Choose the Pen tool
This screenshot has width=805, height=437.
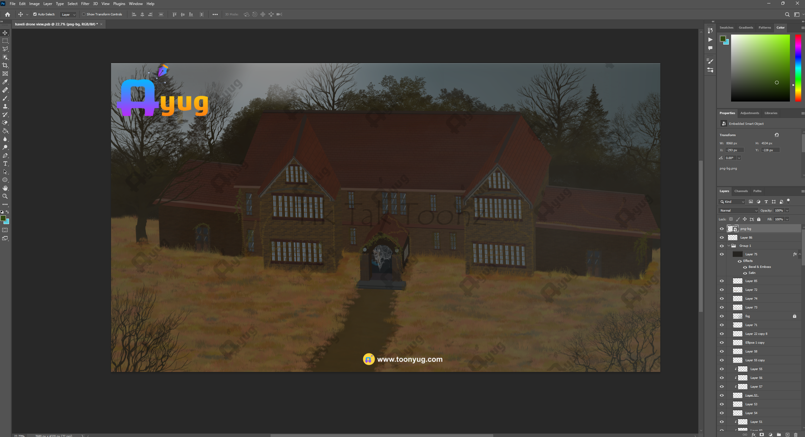tap(6, 156)
